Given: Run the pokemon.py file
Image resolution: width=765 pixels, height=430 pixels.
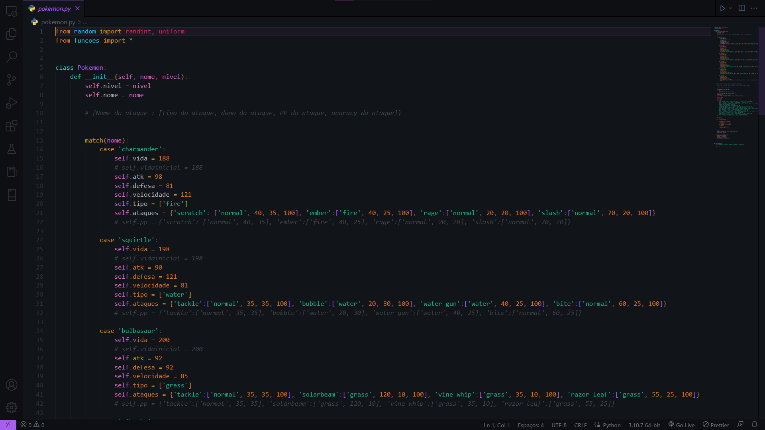Looking at the screenshot, I should [x=723, y=8].
